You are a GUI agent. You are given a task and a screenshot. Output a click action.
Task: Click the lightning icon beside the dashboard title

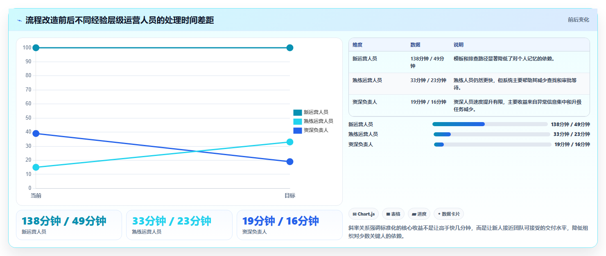click(x=20, y=20)
